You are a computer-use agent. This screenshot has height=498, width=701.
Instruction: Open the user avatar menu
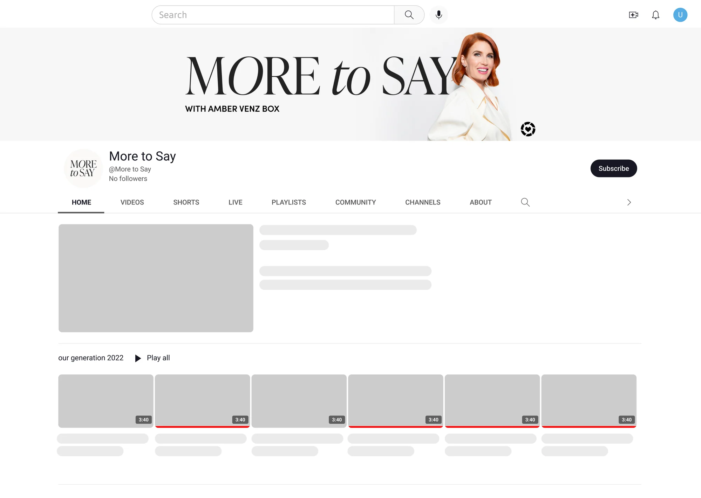(680, 15)
